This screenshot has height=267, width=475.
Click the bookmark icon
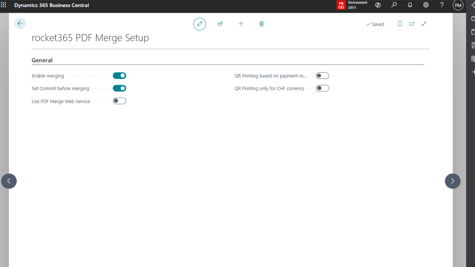(400, 24)
